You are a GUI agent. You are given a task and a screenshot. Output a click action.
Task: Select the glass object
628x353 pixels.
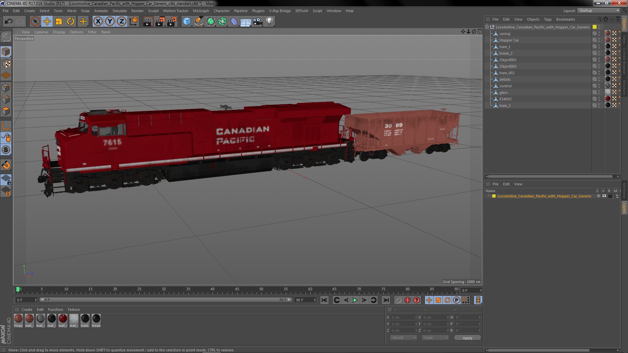(503, 92)
